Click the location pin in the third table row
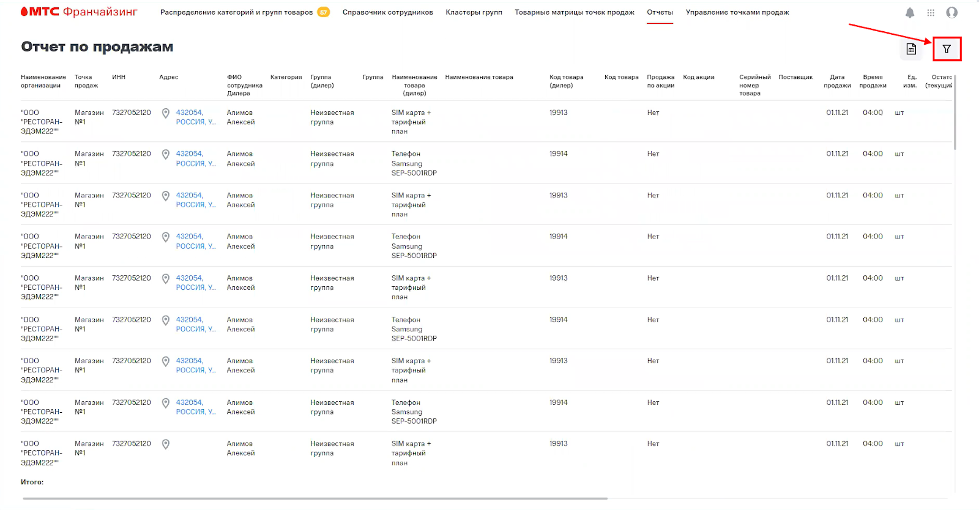 [x=165, y=196]
